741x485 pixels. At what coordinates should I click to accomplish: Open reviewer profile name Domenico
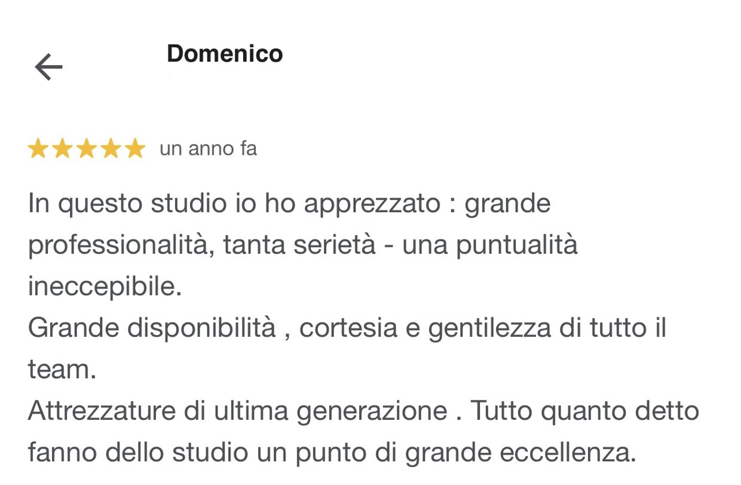click(225, 54)
